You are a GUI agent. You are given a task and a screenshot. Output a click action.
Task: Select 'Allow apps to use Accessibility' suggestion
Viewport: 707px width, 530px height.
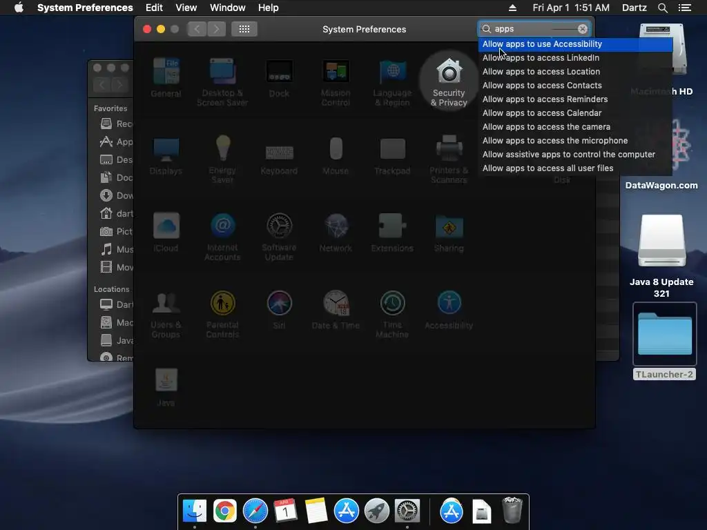(575, 44)
